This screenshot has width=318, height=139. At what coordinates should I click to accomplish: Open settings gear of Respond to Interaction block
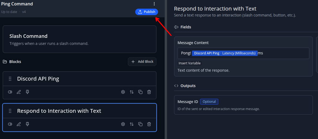tap(123, 124)
